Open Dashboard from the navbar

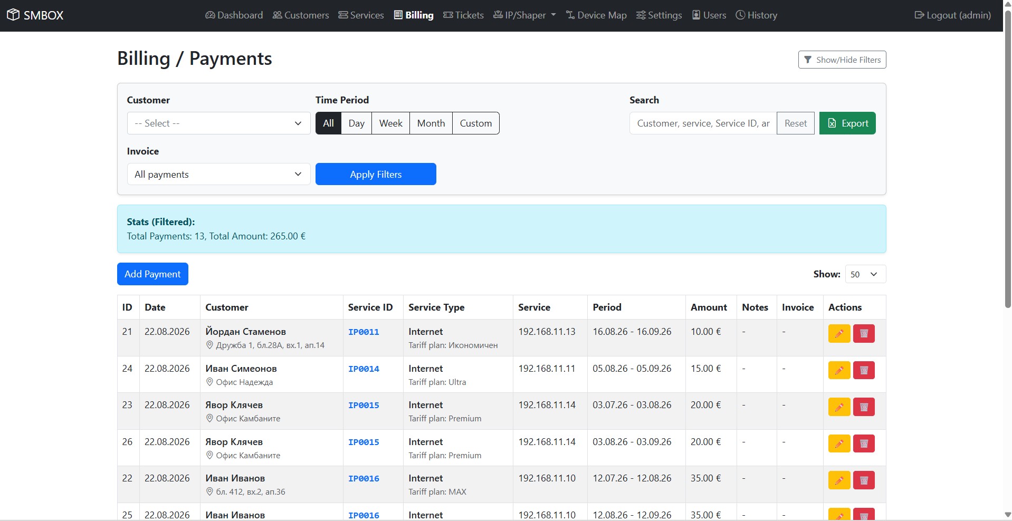coord(234,15)
